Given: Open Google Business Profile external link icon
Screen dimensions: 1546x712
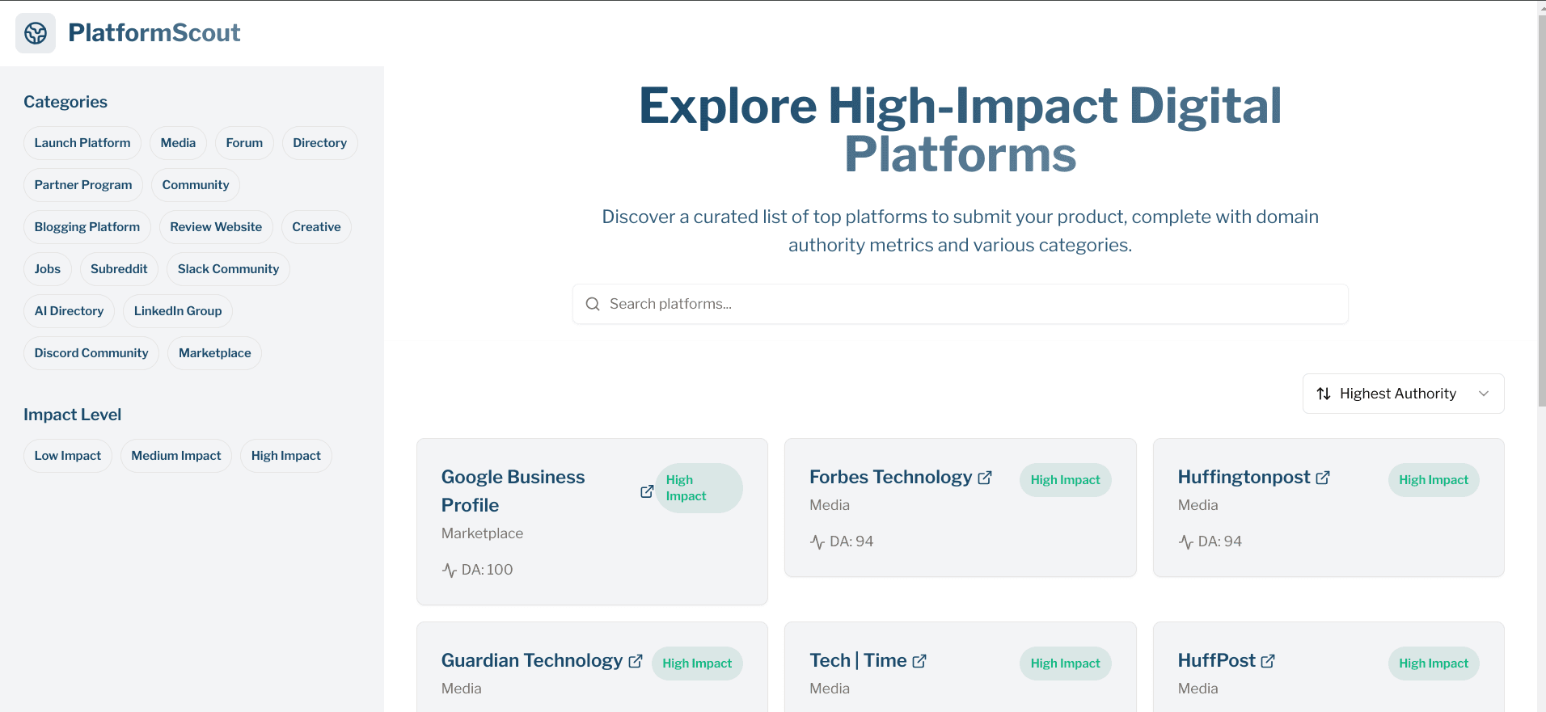Looking at the screenshot, I should (647, 491).
